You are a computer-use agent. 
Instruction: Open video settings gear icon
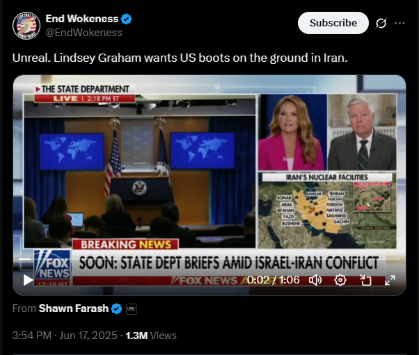(x=340, y=280)
